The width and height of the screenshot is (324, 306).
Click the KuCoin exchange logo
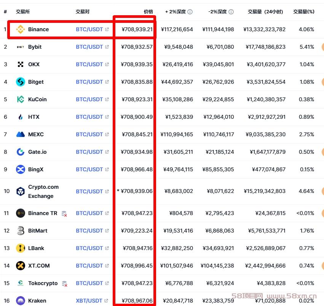tap(21, 99)
